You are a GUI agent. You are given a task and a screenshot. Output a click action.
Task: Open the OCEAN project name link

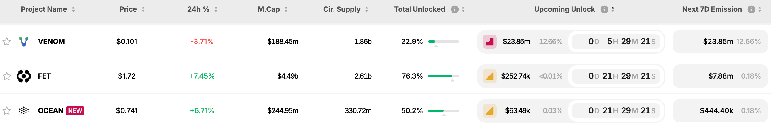pyautogui.click(x=50, y=111)
